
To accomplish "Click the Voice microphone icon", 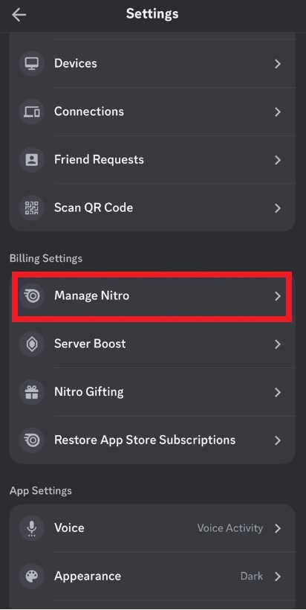I will click(x=31, y=528).
